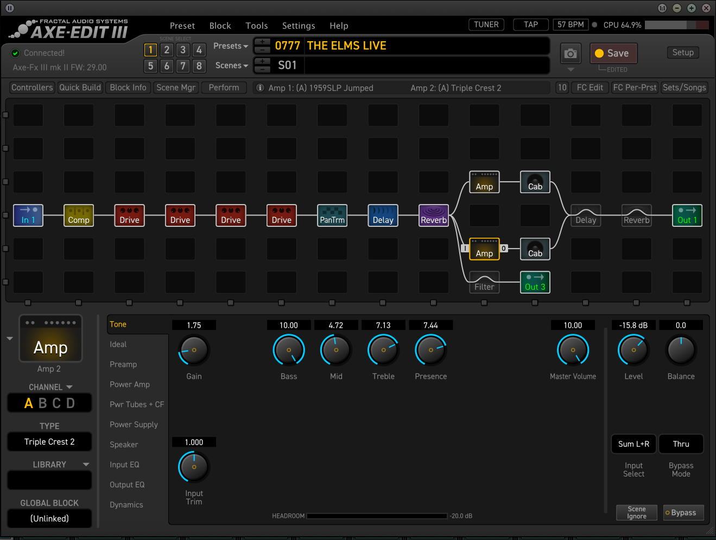716x540 pixels.
Task: Switch to the Preamp page
Action: coord(123,364)
